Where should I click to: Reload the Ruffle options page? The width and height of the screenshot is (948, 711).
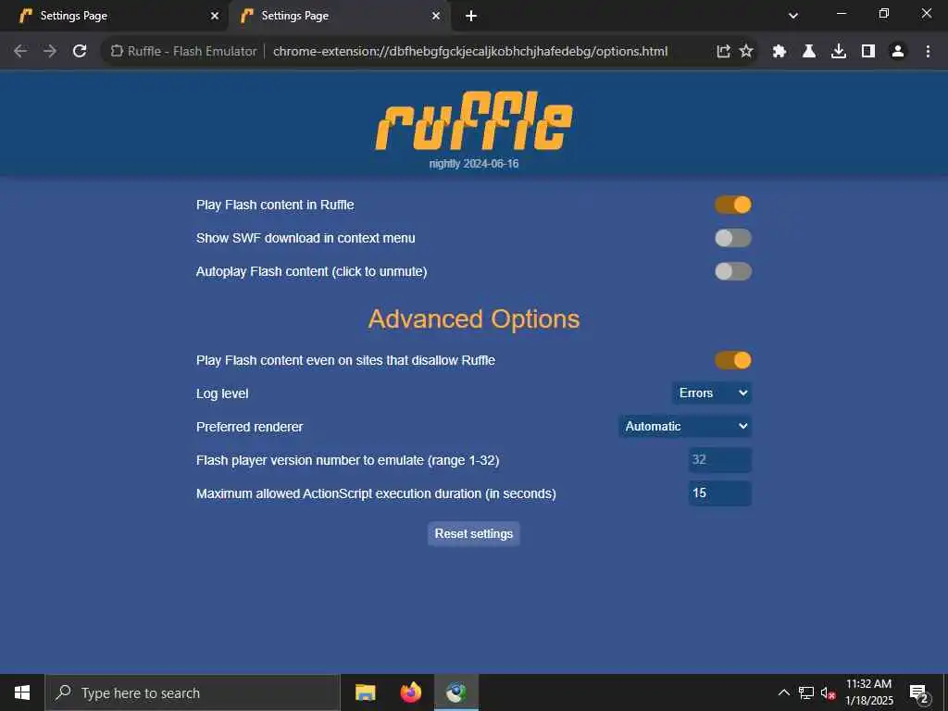pos(80,52)
